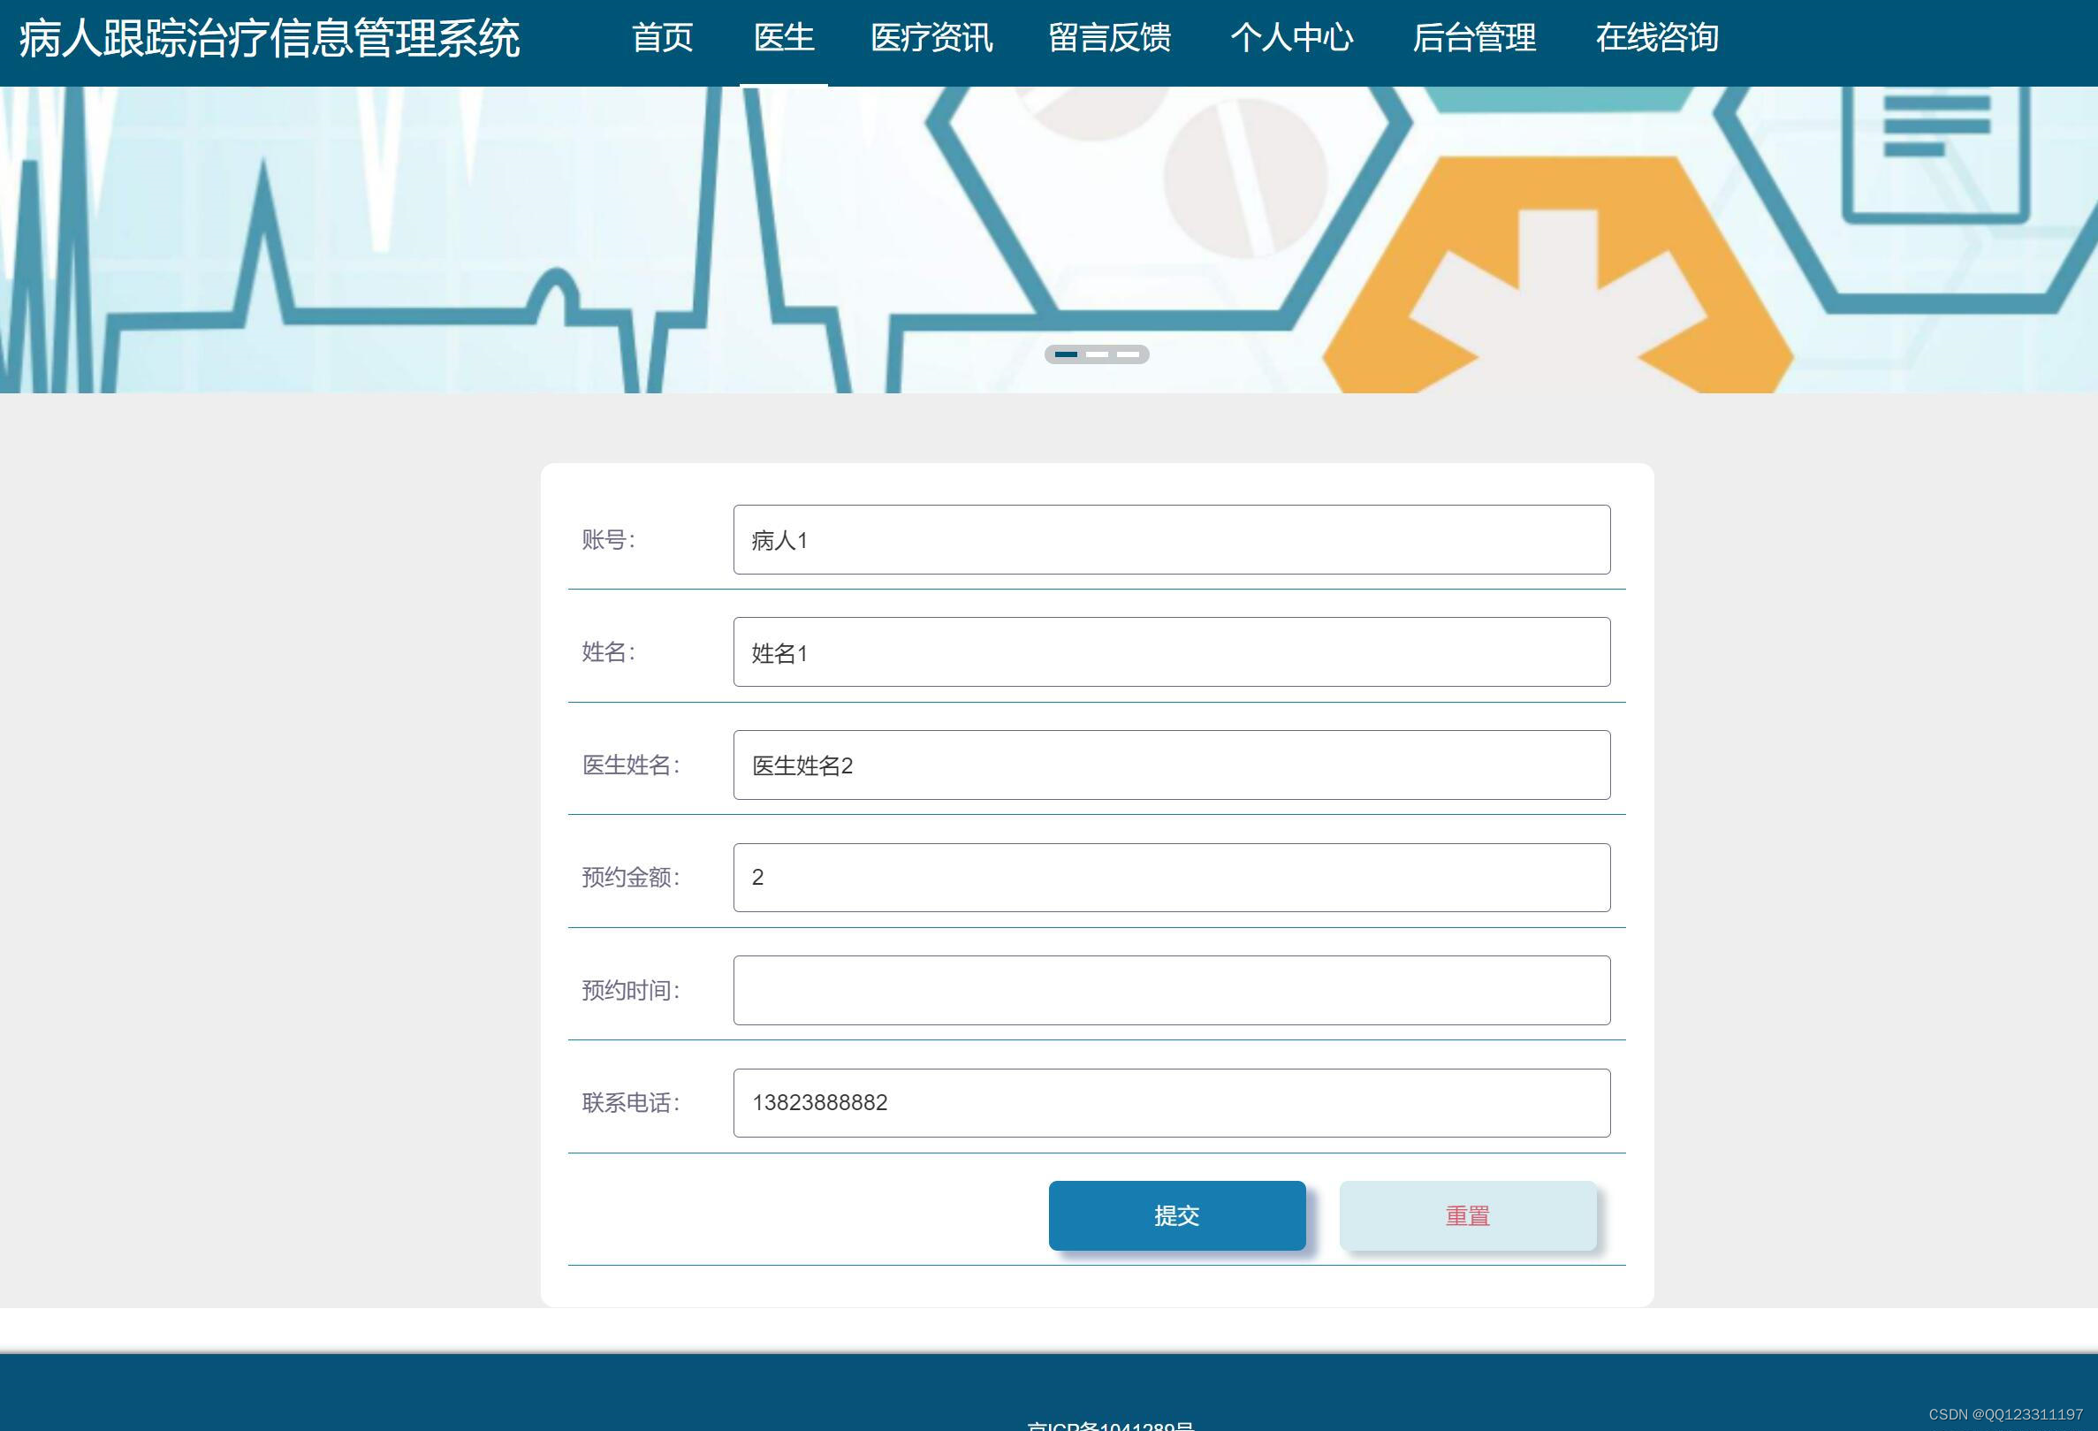Click the 重置 reset button
This screenshot has height=1431, width=2098.
(1467, 1215)
